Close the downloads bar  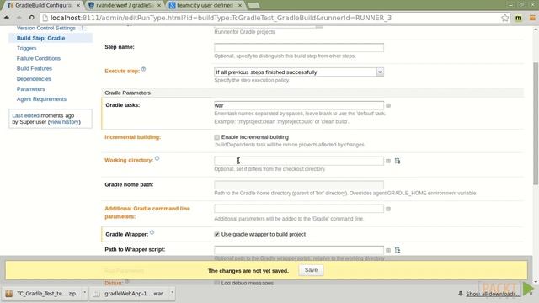click(531, 294)
